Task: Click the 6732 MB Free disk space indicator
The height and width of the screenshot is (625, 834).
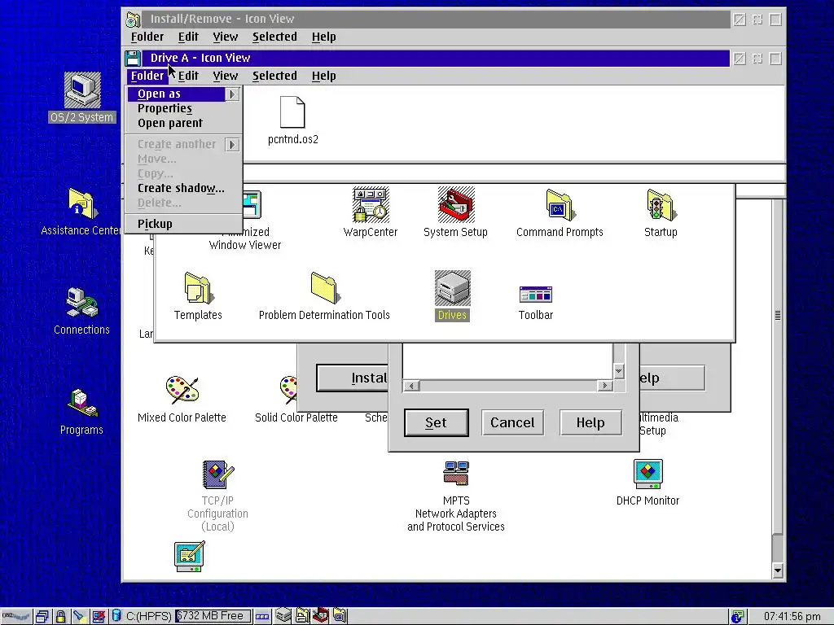Action: tap(213, 616)
